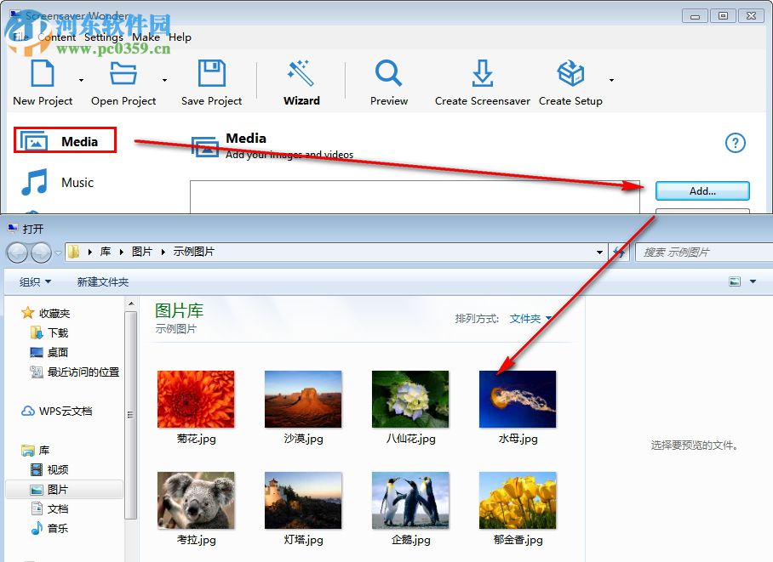Click the back navigation arrow in the dialog

pos(15,253)
